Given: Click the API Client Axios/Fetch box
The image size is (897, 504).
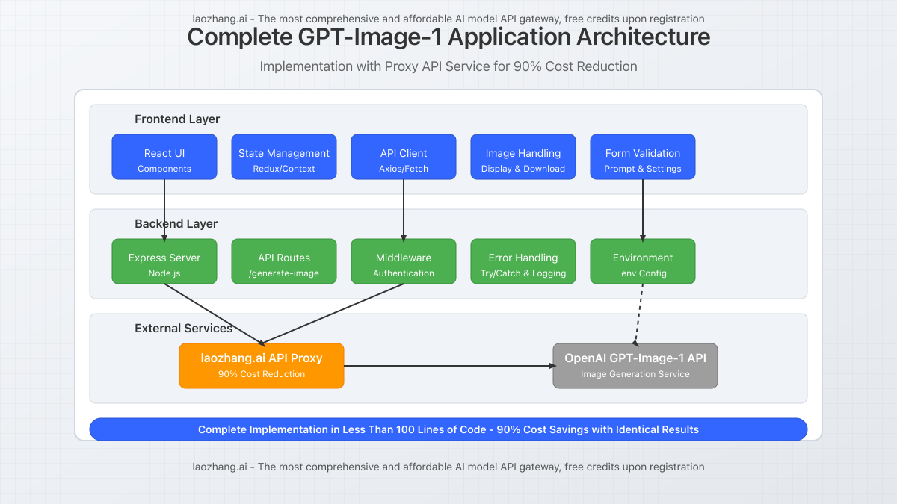Looking at the screenshot, I should 404,157.
